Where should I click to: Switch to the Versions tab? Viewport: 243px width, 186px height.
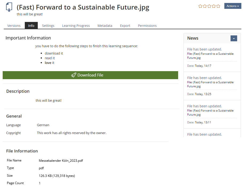14,26
